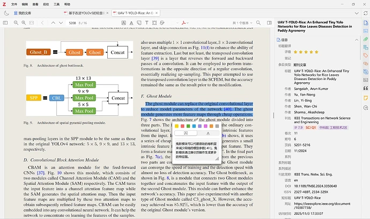Go to next page with down arrow

tap(61, 23)
